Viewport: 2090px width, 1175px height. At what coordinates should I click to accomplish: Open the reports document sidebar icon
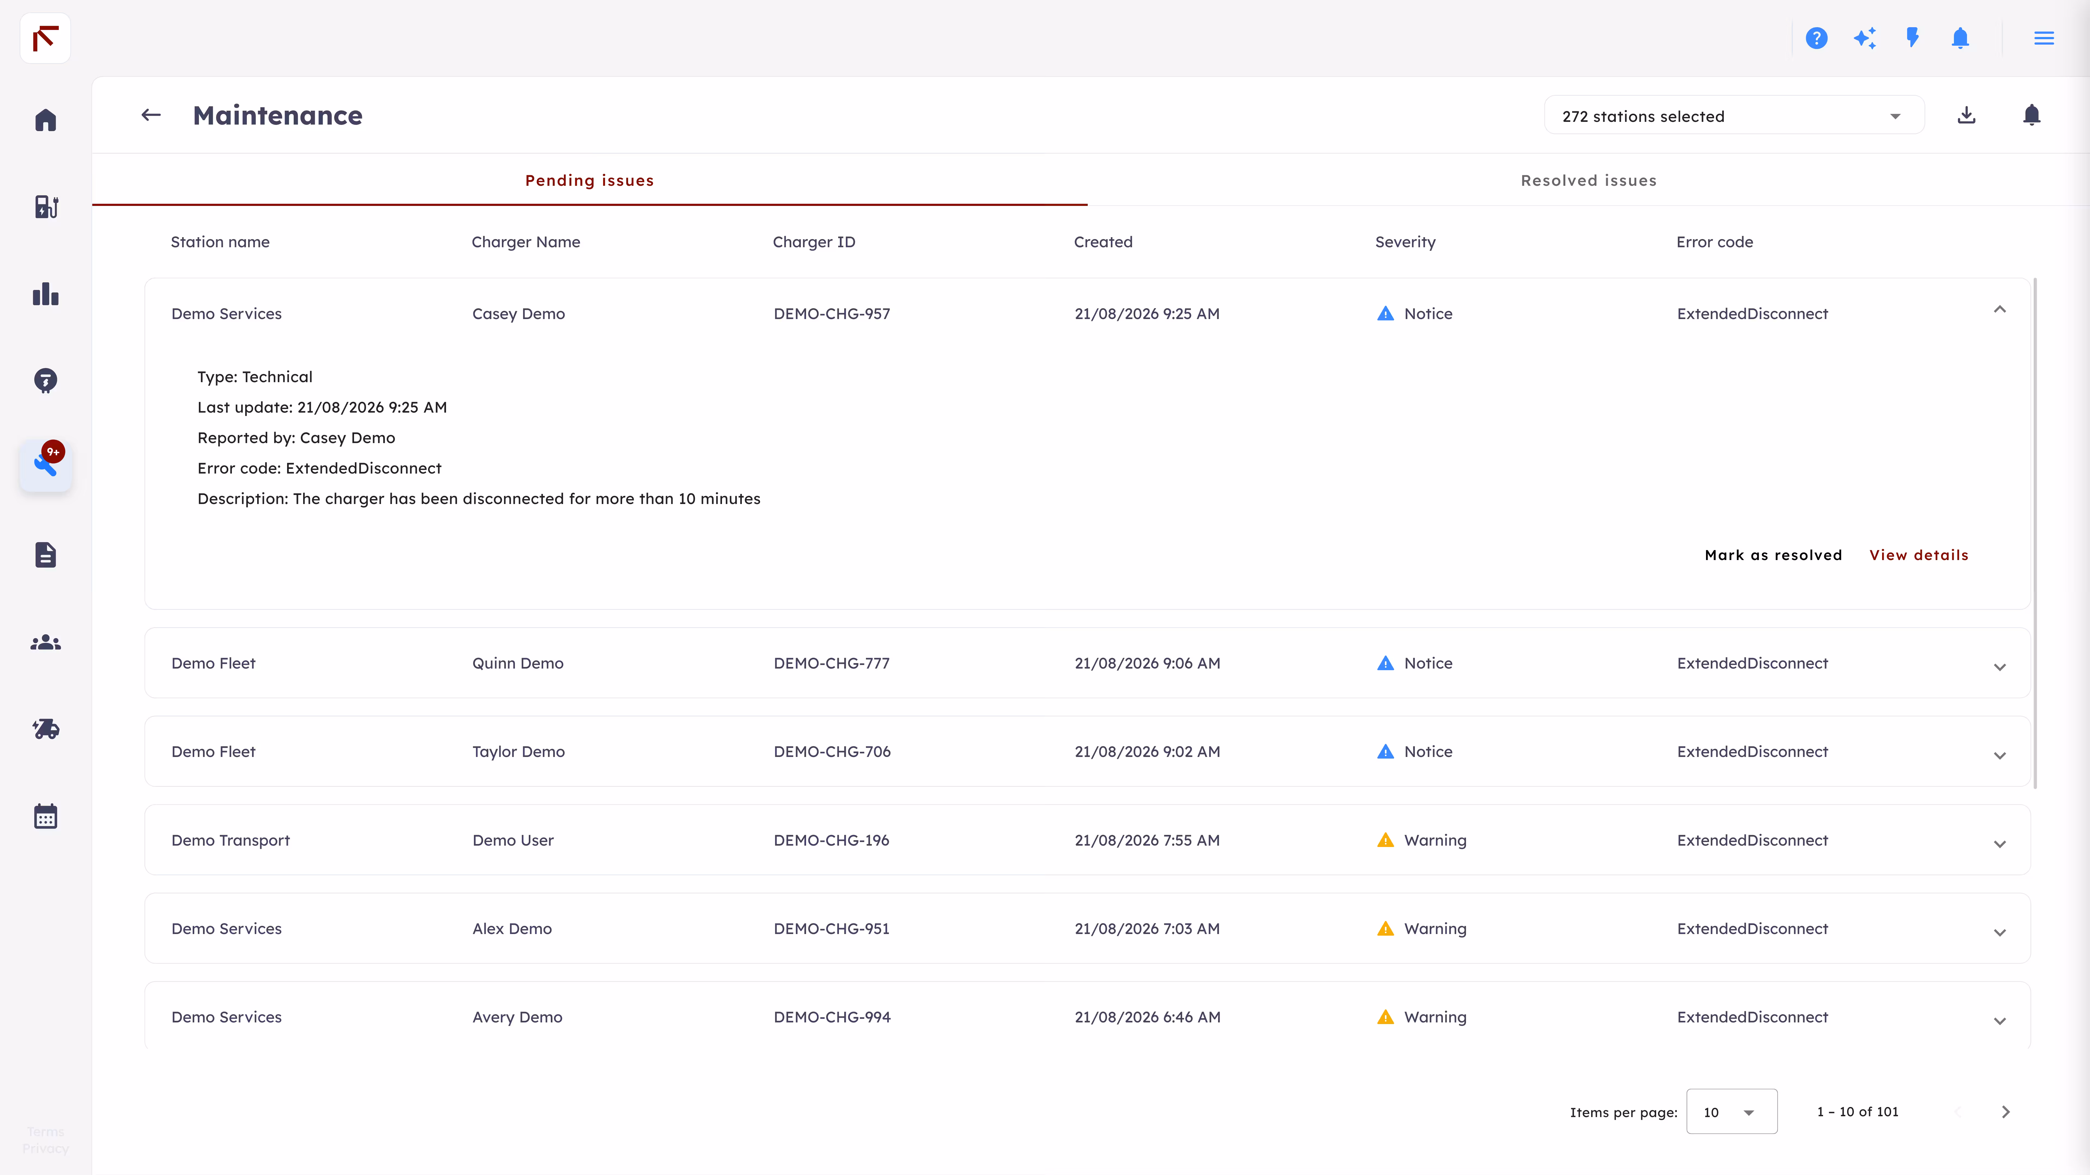45,555
